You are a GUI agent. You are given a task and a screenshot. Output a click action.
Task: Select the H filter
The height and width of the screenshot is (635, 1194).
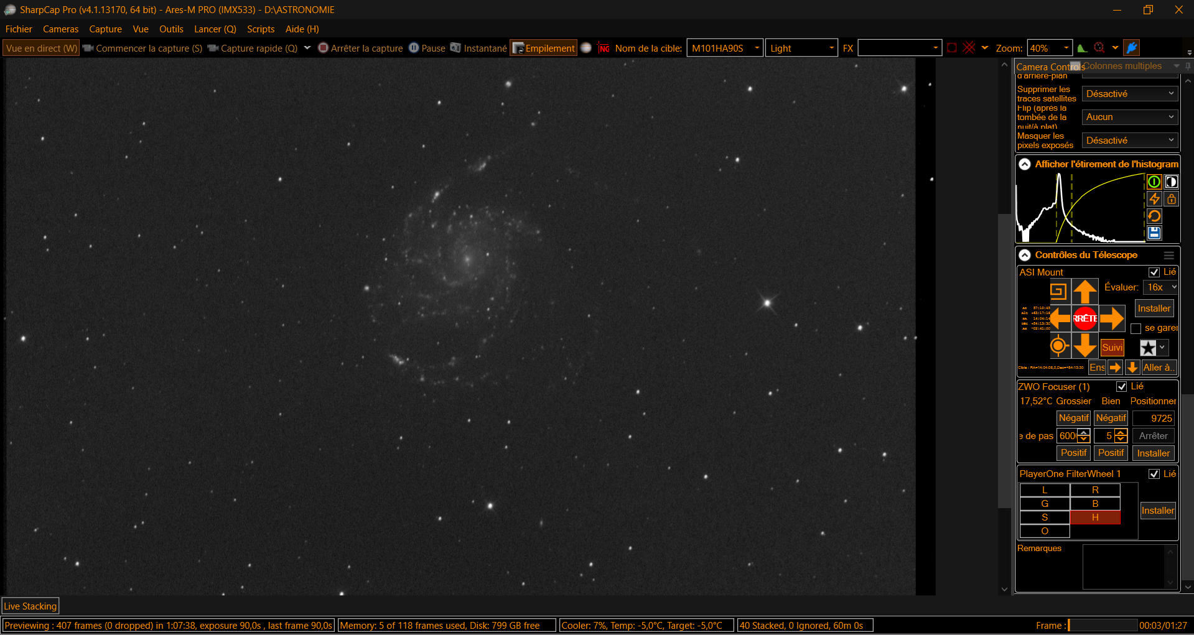click(1095, 517)
